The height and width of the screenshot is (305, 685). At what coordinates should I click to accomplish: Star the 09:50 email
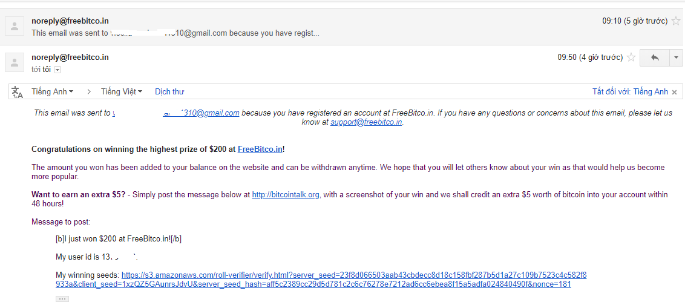click(631, 57)
